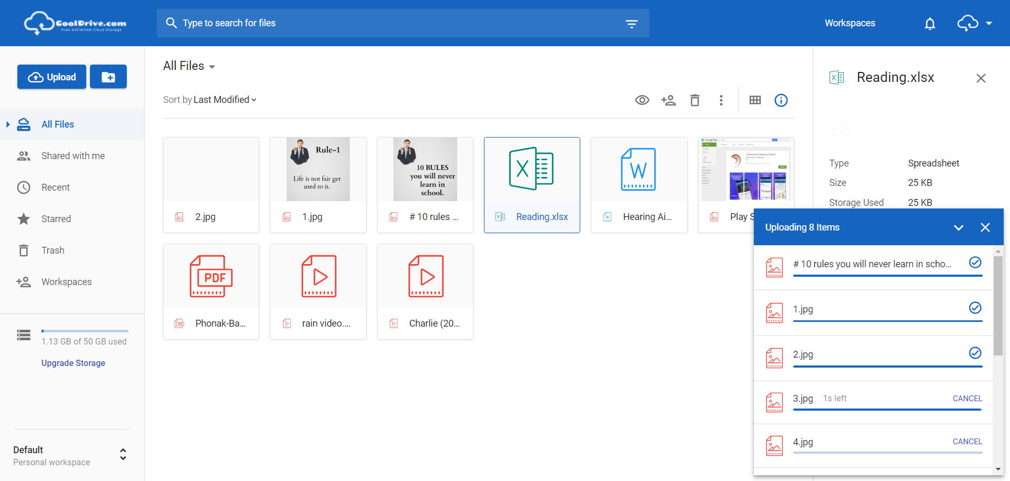Click the notifications bell icon
The height and width of the screenshot is (481, 1010).
(x=930, y=24)
